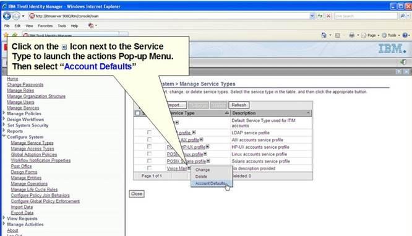This screenshot has width=412, height=236.
Task: Select Account Defaults in pop-up menu
Action: click(x=212, y=183)
